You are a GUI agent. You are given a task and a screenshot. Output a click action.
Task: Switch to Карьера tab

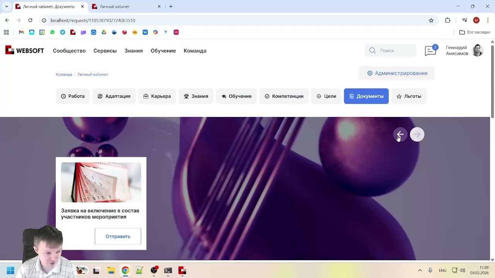[157, 96]
